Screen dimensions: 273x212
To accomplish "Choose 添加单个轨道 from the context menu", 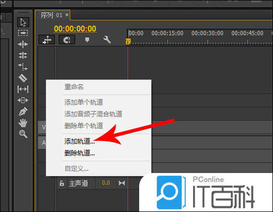I will pyautogui.click(x=84, y=103).
